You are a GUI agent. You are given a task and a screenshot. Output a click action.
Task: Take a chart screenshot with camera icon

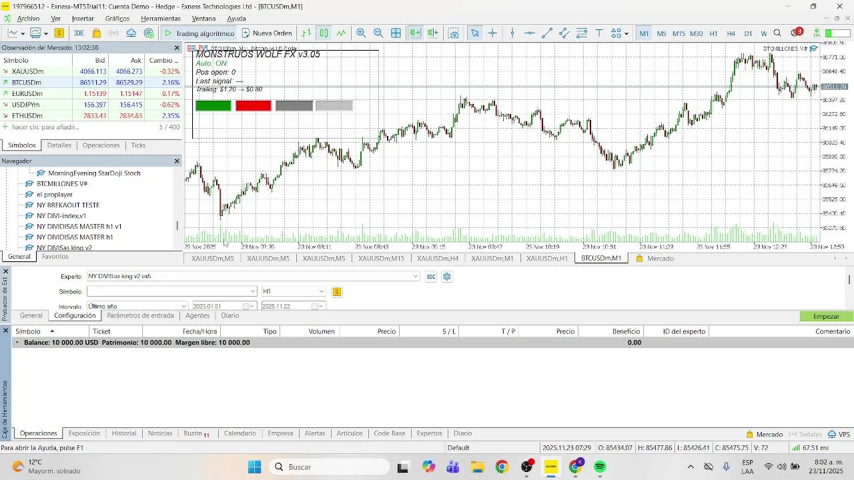tap(454, 33)
